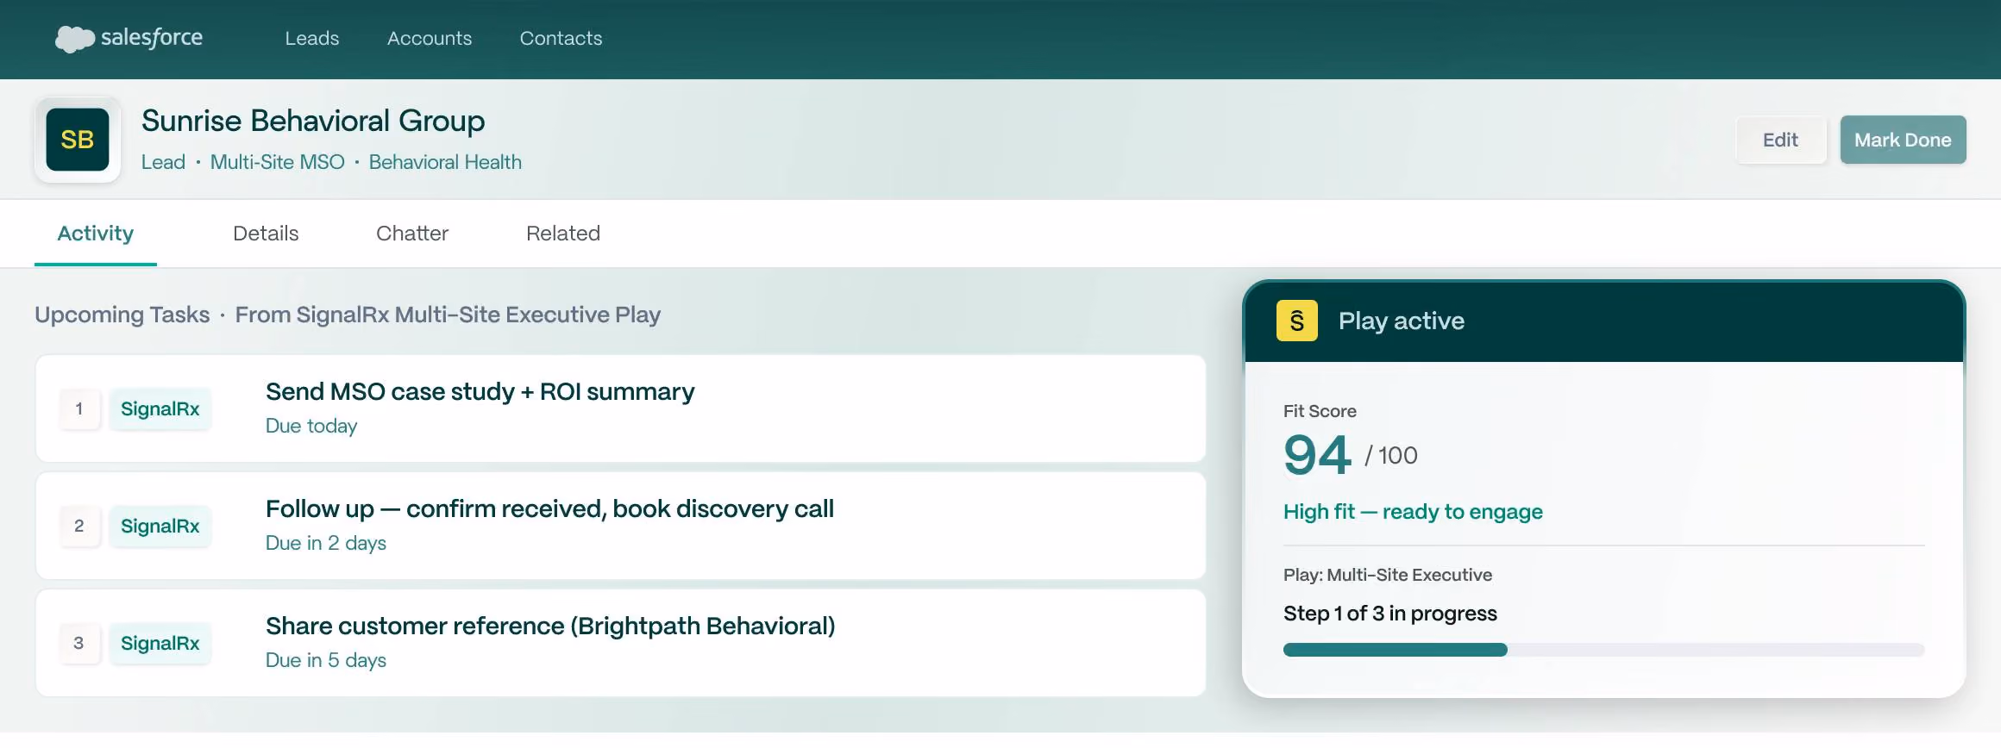Switch to the Chatter tab

coord(412,234)
